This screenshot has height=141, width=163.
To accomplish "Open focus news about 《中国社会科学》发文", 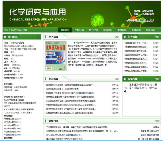I will pos(71,109).
